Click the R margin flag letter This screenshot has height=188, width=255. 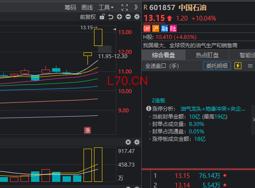click(146, 7)
